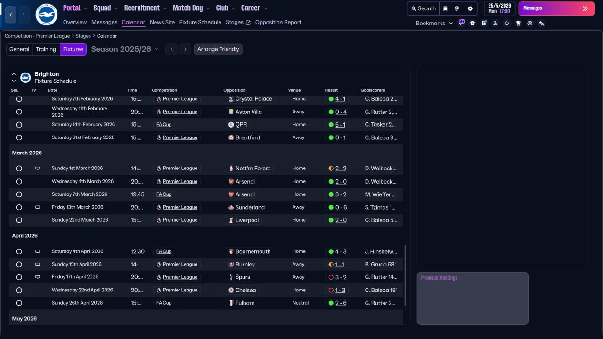The width and height of the screenshot is (603, 339).
Task: Open the Opposition Report sub-menu item
Action: coord(278,22)
